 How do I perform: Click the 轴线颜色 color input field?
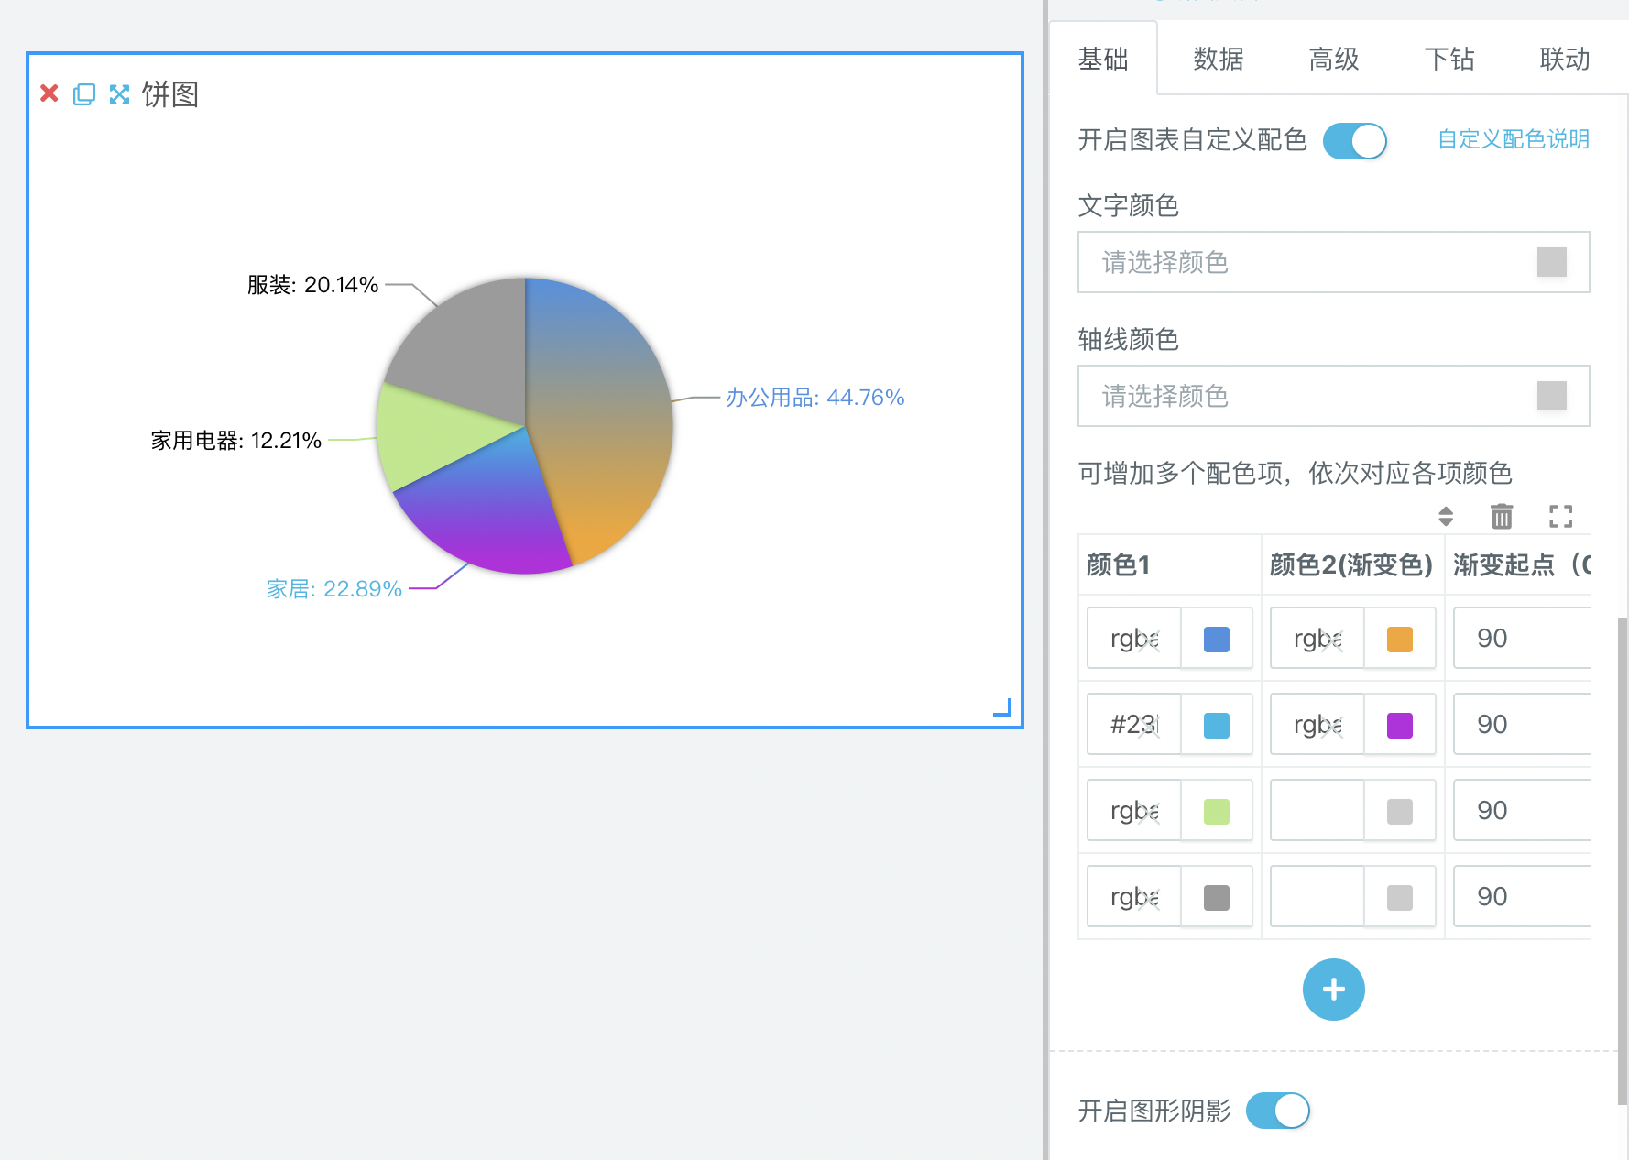click(1334, 396)
